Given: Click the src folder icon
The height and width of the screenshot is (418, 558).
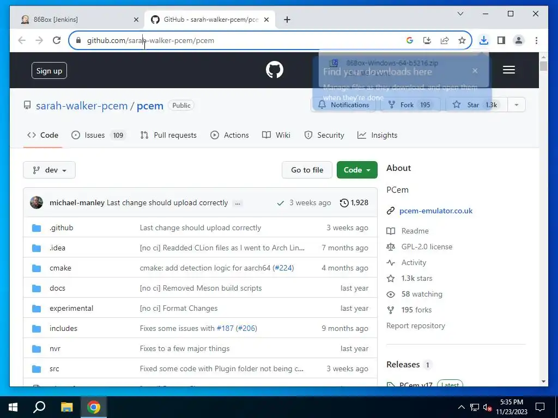Looking at the screenshot, I should pos(37,369).
